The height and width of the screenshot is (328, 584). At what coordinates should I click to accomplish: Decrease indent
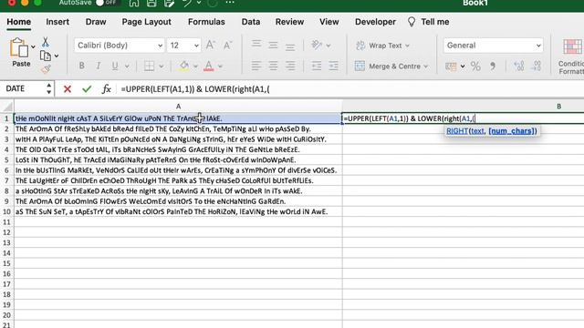point(317,67)
